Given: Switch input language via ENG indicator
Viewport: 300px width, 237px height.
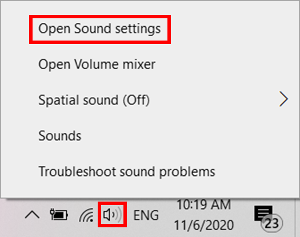Looking at the screenshot, I should [x=146, y=215].
